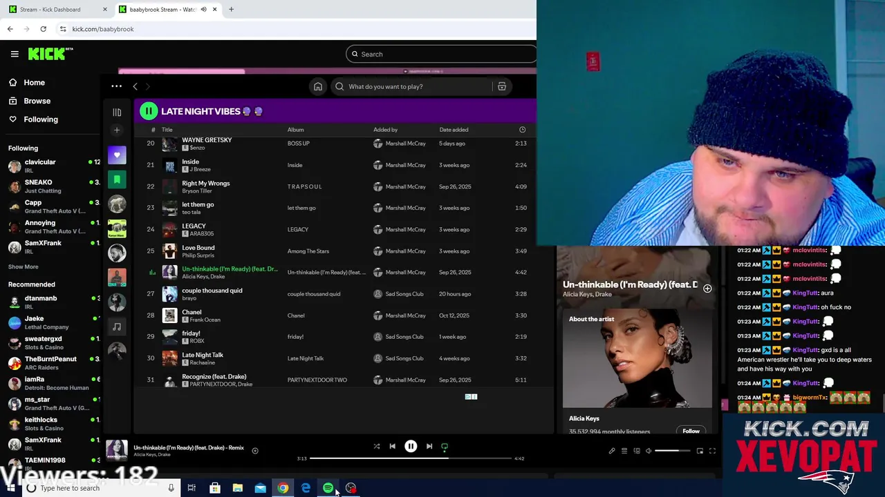This screenshot has height=497, width=885.
Task: Open Microsoft Store from taskbar
Action: click(214, 488)
